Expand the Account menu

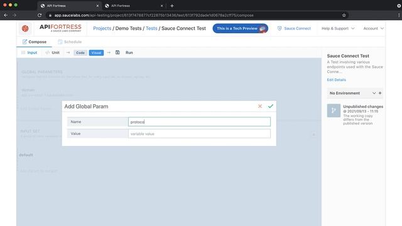click(x=373, y=28)
